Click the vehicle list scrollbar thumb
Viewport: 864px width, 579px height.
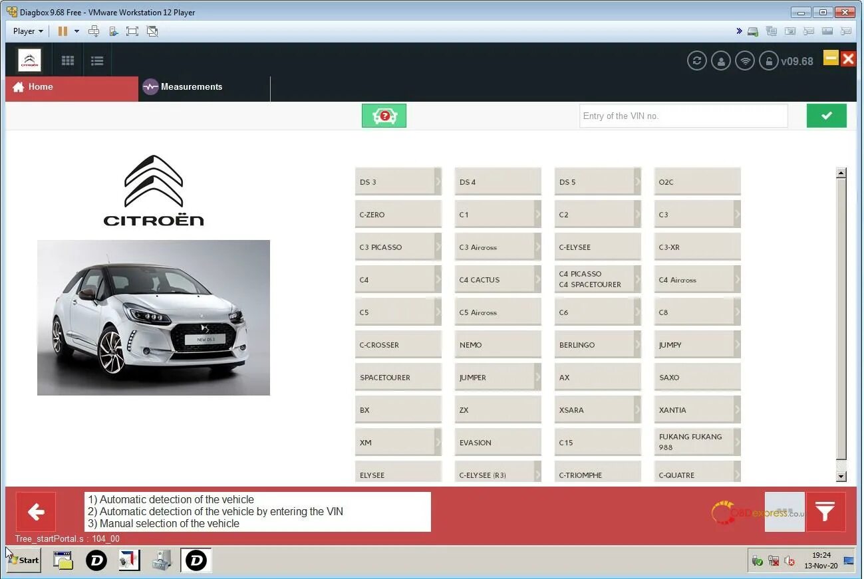841,319
